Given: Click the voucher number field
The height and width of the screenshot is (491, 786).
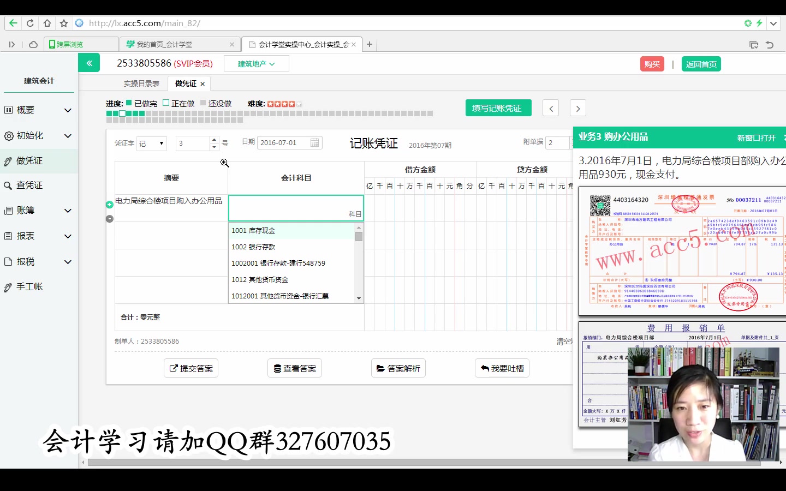Looking at the screenshot, I should [193, 143].
